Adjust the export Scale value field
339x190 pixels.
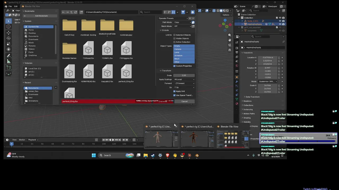[184, 75]
